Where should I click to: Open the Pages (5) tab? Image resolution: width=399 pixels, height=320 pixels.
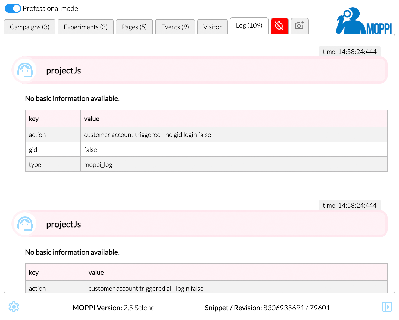click(134, 27)
